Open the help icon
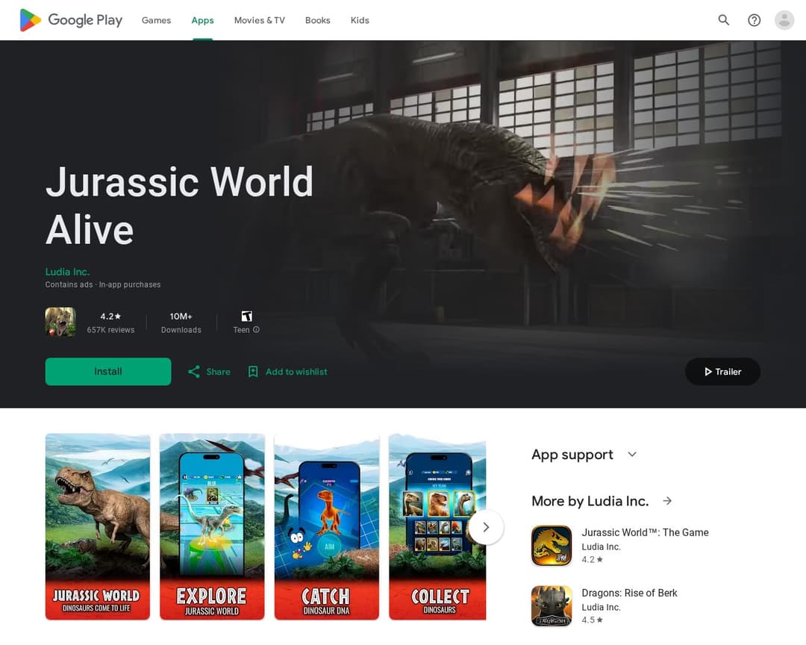 [x=754, y=20]
